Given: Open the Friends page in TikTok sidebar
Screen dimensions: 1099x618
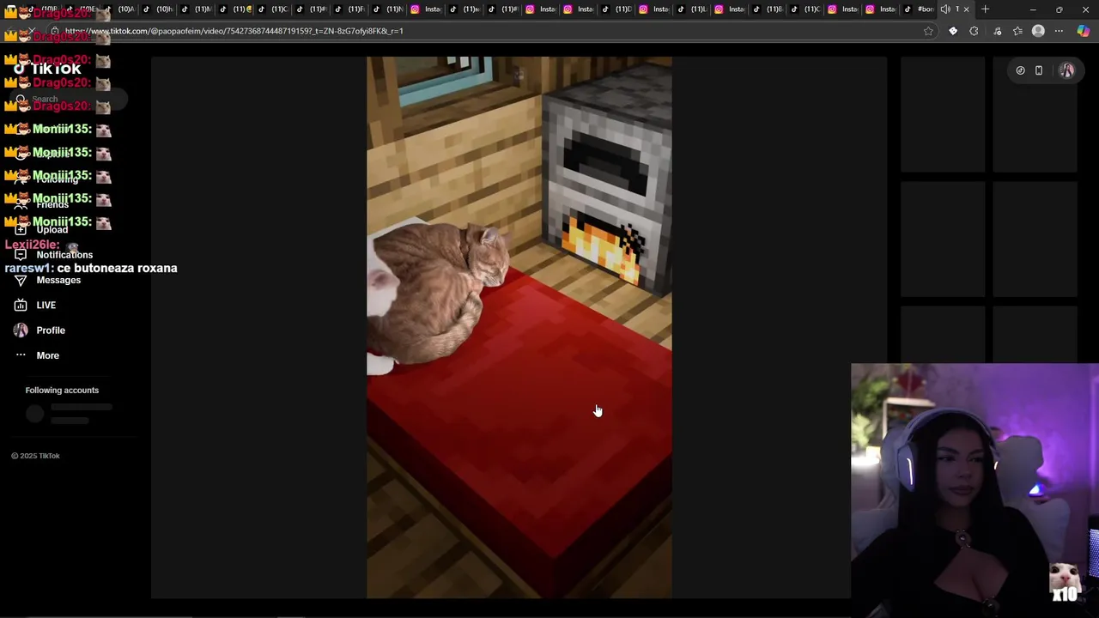Looking at the screenshot, I should coord(52,204).
